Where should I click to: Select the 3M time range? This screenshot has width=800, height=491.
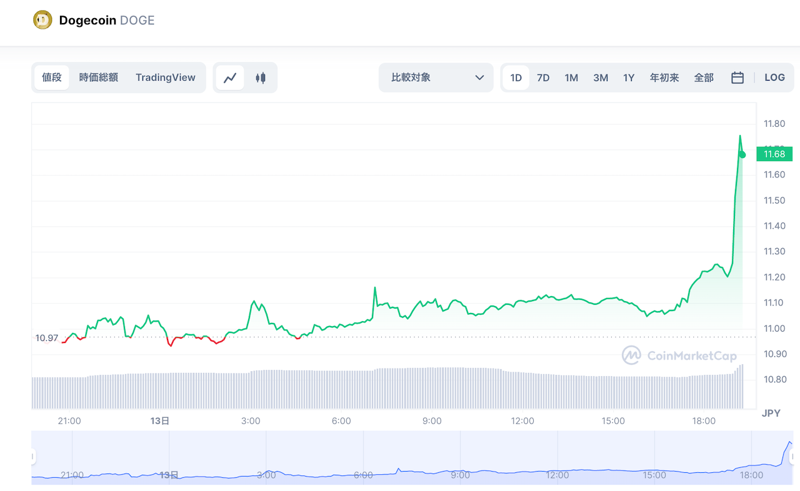click(601, 77)
